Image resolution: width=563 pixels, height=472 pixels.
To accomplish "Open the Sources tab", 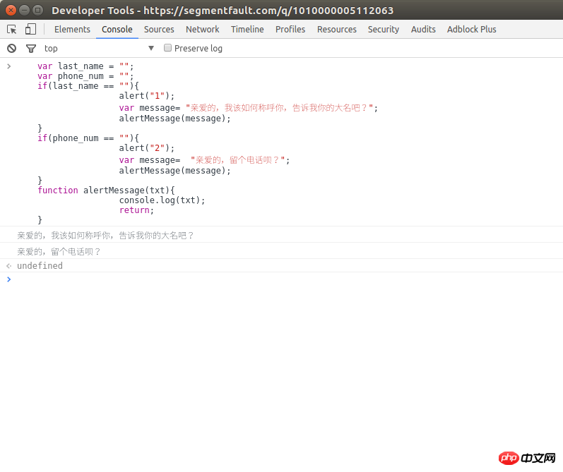I will click(159, 29).
